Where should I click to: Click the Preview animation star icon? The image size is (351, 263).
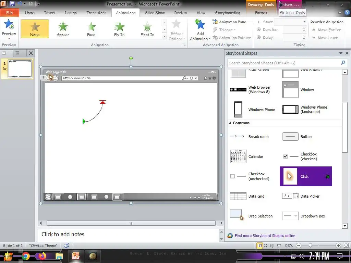9,25
